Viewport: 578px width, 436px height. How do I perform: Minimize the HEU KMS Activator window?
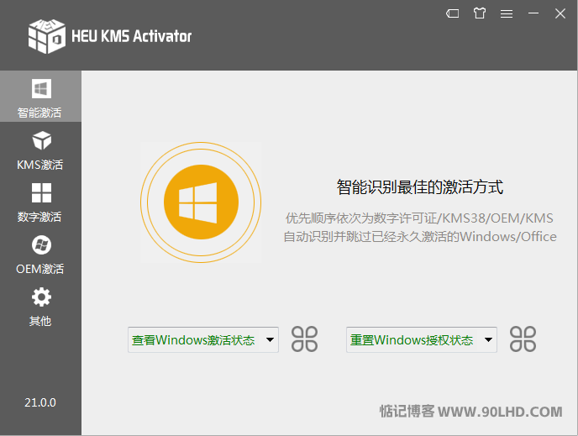(533, 13)
